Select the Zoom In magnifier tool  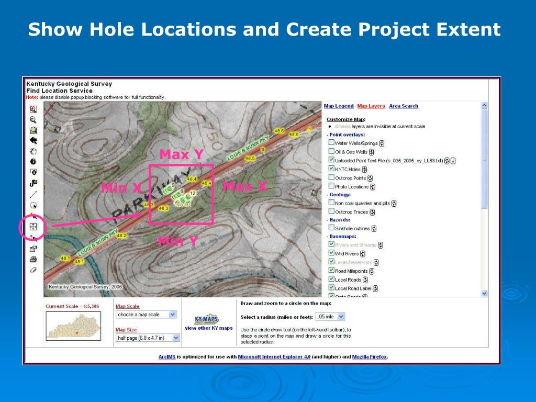tap(33, 109)
